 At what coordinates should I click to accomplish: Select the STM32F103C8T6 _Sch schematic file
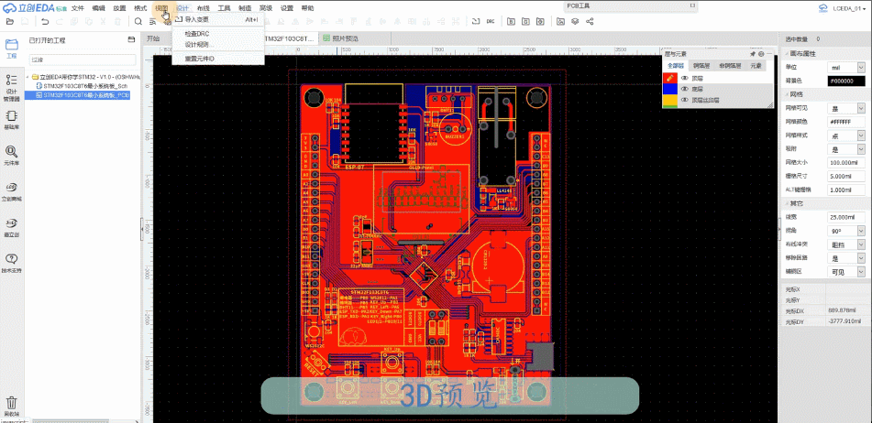click(84, 86)
